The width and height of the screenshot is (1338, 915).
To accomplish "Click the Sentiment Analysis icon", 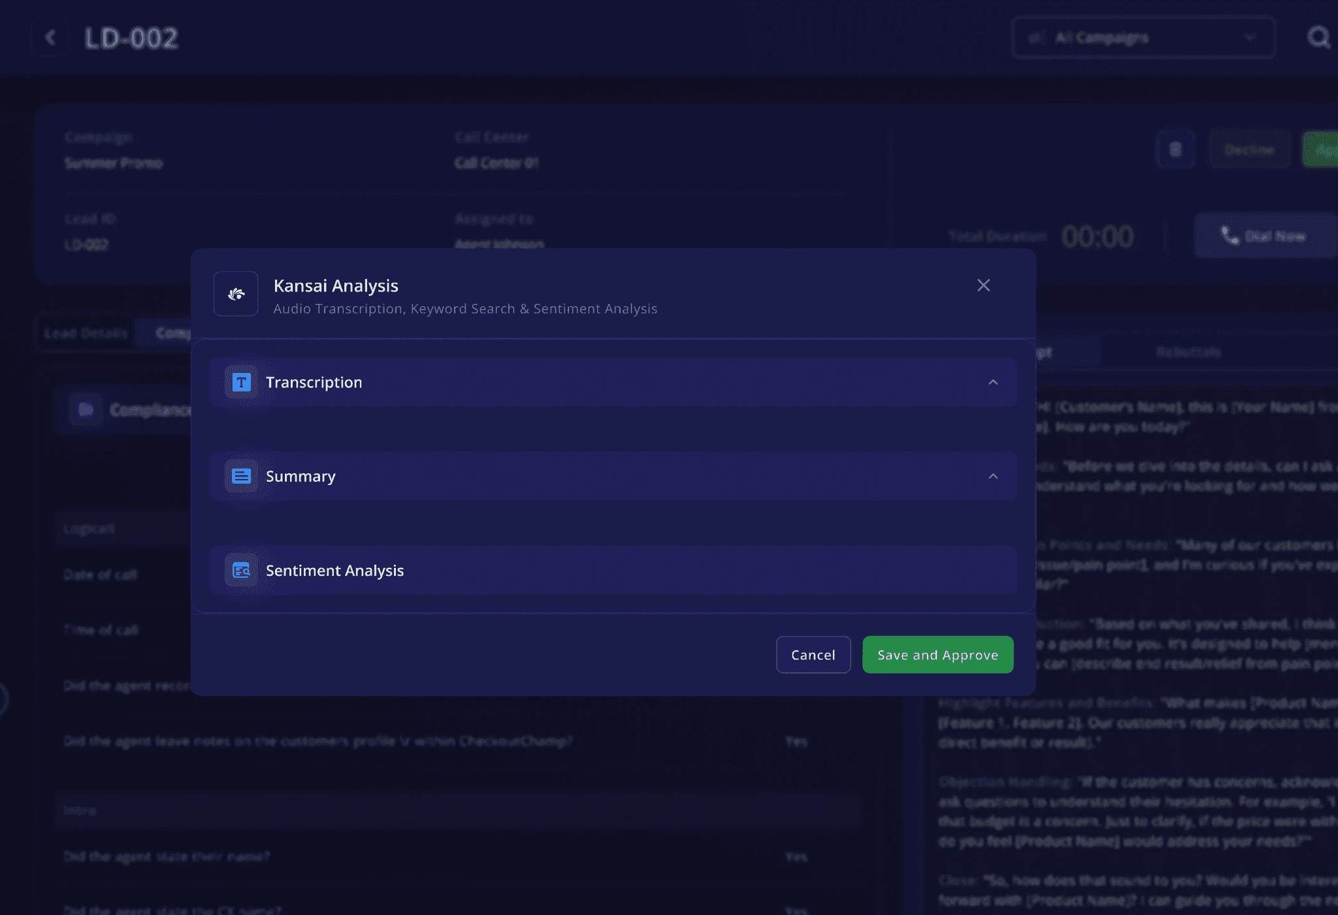I will [241, 571].
